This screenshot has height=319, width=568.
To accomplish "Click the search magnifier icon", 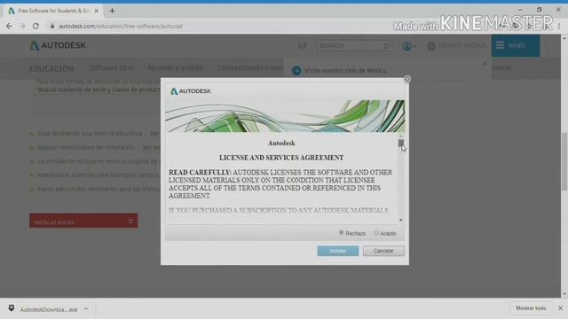I will (x=387, y=46).
